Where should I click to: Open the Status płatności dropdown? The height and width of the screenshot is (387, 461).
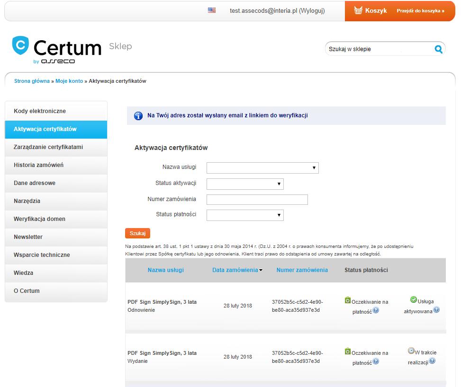(x=245, y=215)
